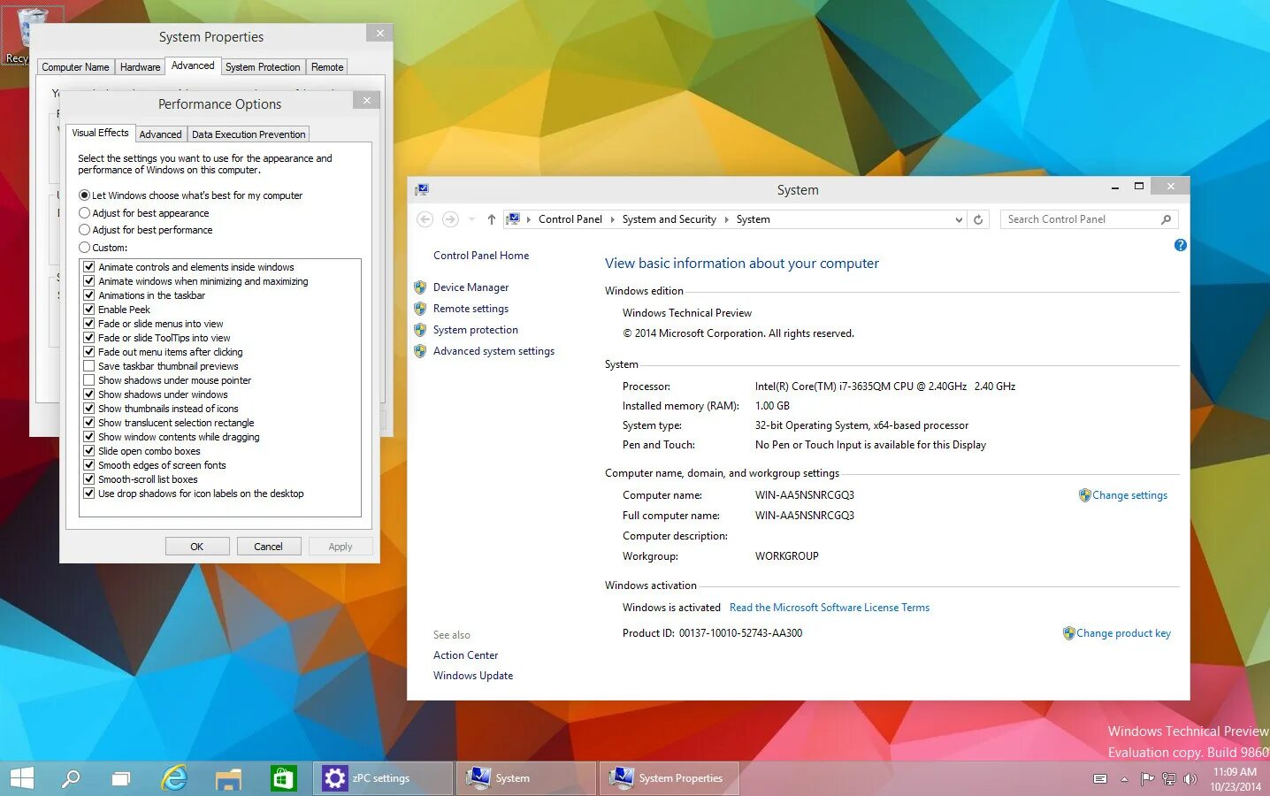Click Control Panel Home link
Image resolution: width=1270 pixels, height=796 pixels.
point(481,256)
